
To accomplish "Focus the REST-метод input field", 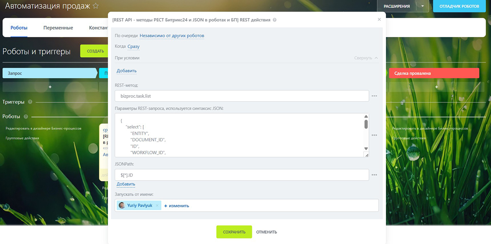I will (x=242, y=96).
